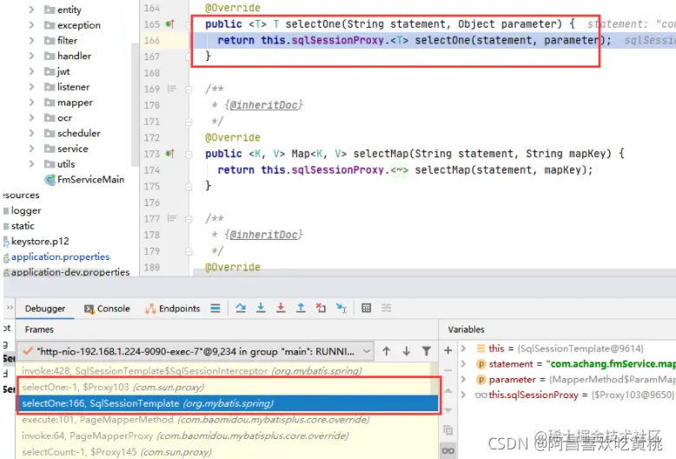Click the Trace Current Stream Chain icon
The image size is (676, 459).
pyautogui.click(x=387, y=308)
